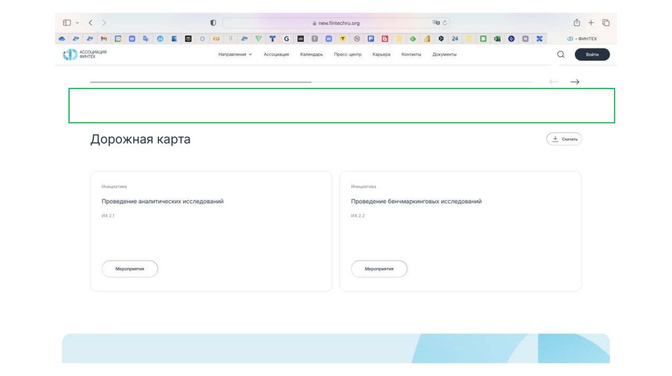Viewport: 672px width, 376px height.
Task: Go to previous slide with left arrow
Action: (554, 82)
